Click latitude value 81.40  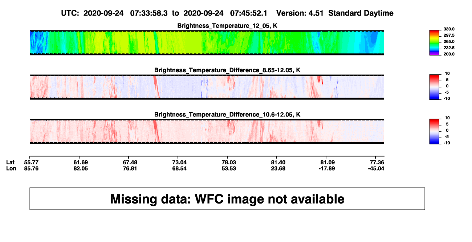[x=277, y=163]
